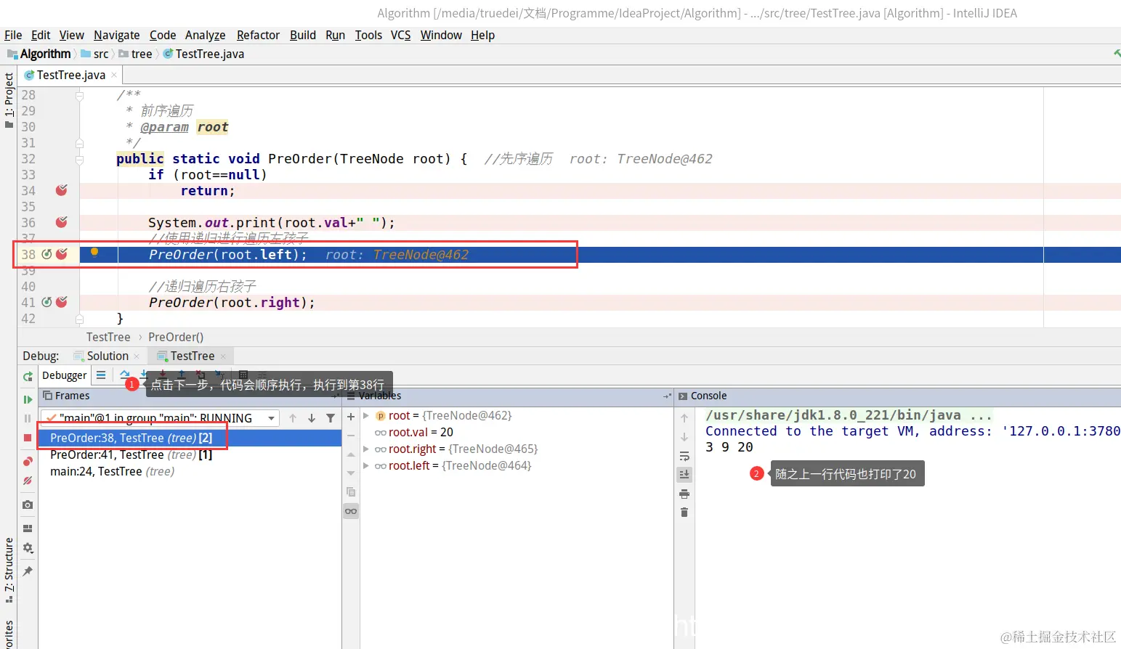Step over to the next line
1121x649 pixels.
[x=124, y=374]
